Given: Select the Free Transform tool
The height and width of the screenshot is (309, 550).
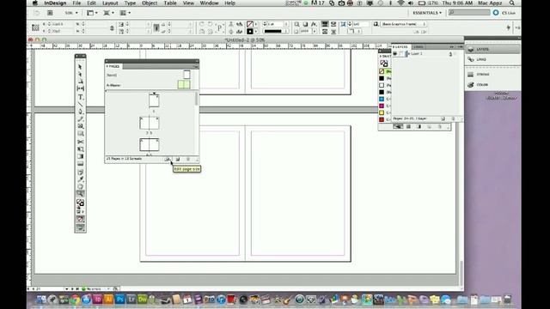Looking at the screenshot, I should (80, 149).
